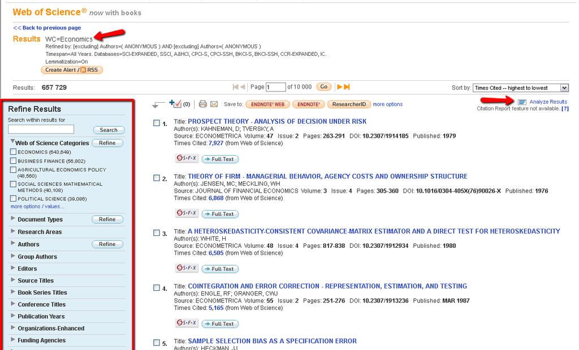Go to last page orange arrow
Screen dimensions: 579x350
coord(347,87)
